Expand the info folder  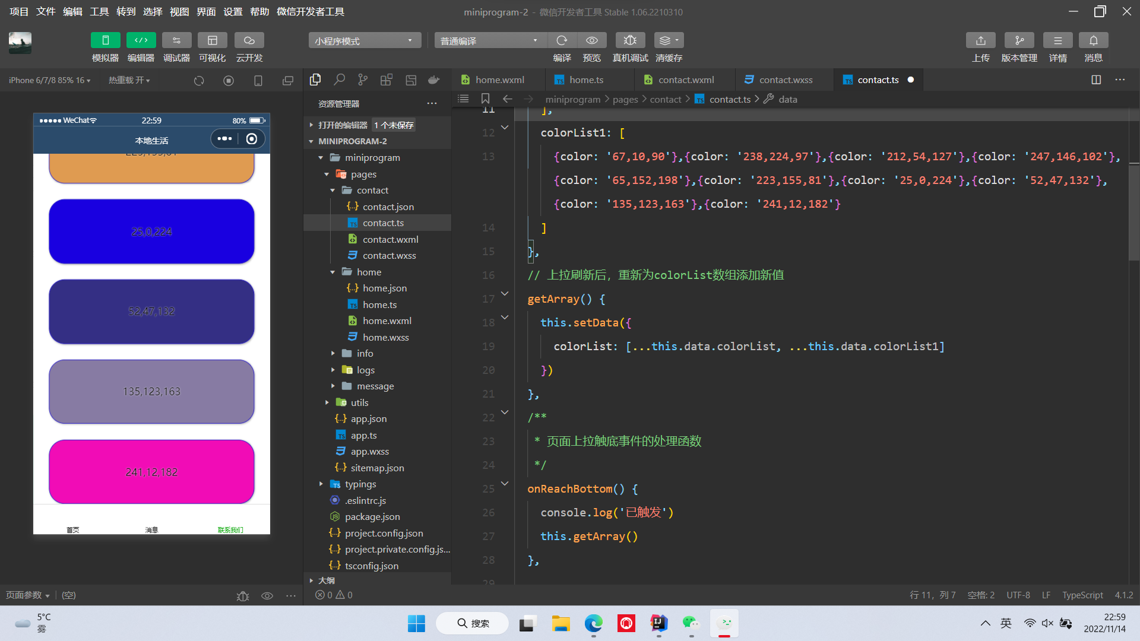[365, 353]
